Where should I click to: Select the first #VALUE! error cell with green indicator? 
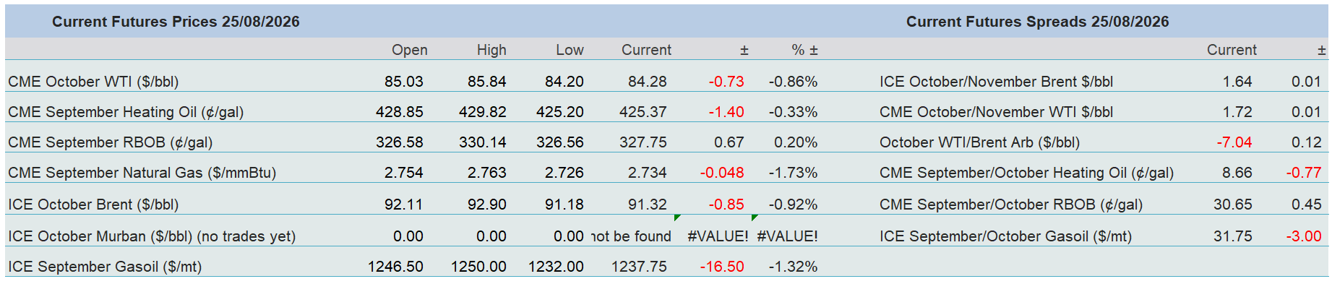(717, 236)
